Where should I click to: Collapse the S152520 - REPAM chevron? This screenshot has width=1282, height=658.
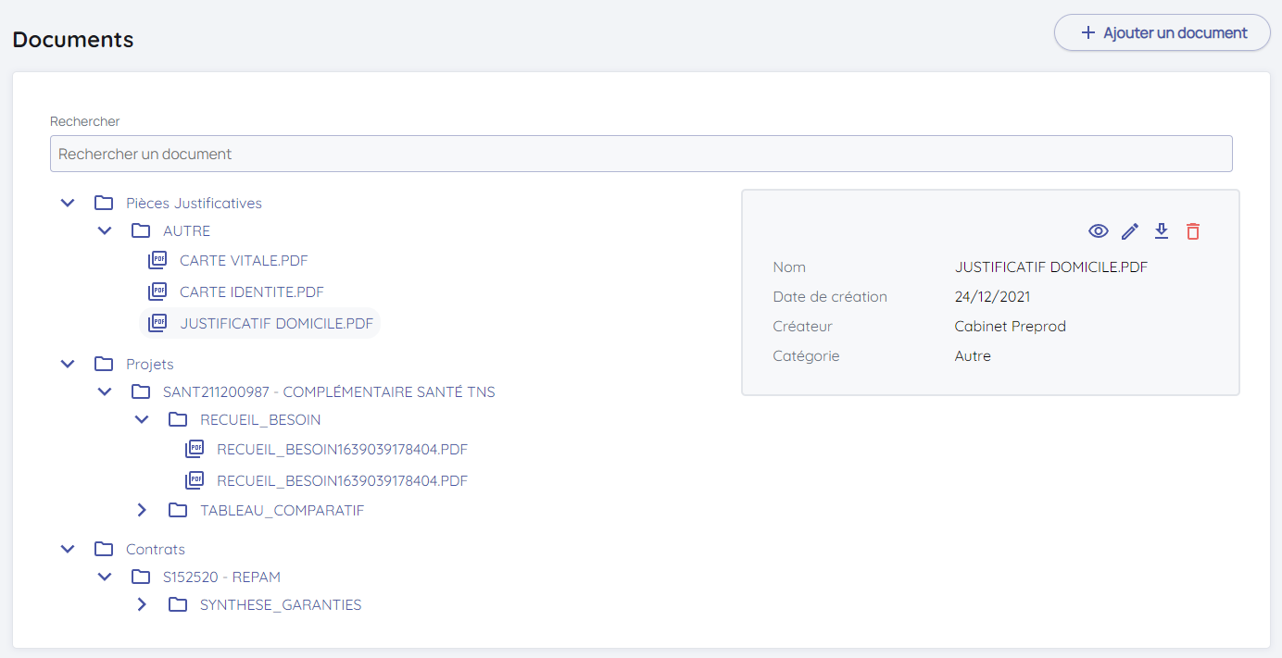pyautogui.click(x=105, y=577)
